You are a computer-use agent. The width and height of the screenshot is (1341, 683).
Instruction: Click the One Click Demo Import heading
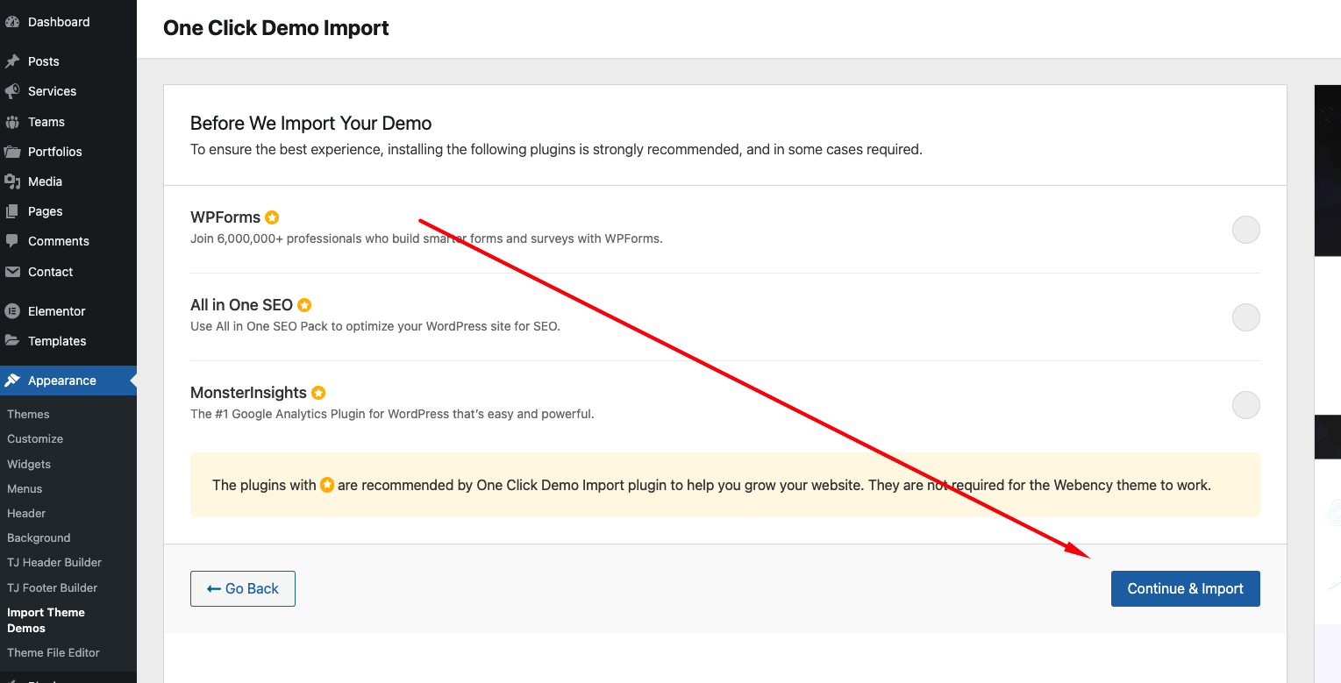pos(276,28)
